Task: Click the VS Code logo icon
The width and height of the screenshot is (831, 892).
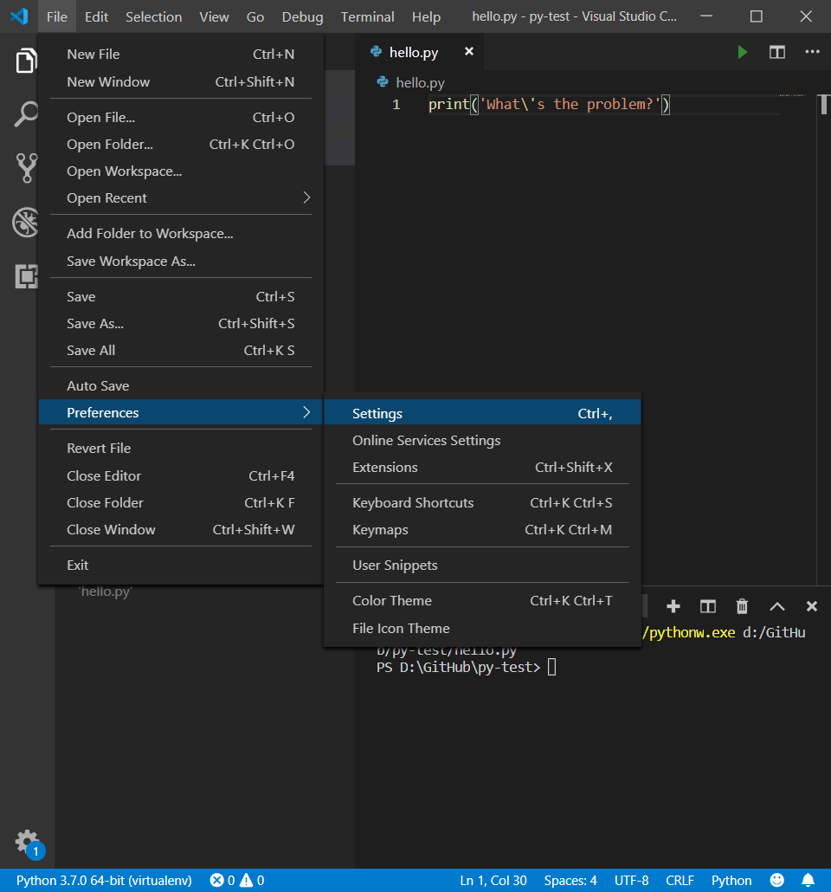Action: [x=19, y=16]
